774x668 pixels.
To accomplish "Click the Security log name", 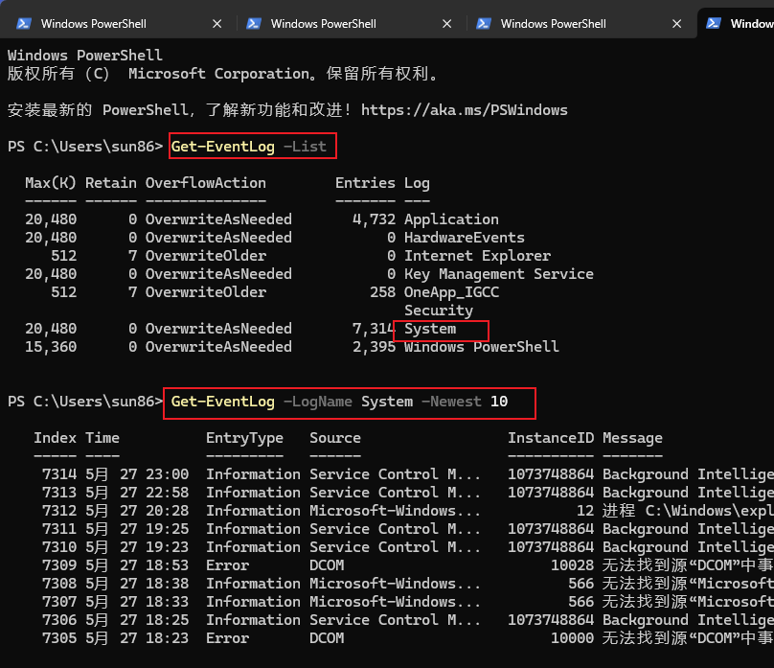I will [x=438, y=310].
